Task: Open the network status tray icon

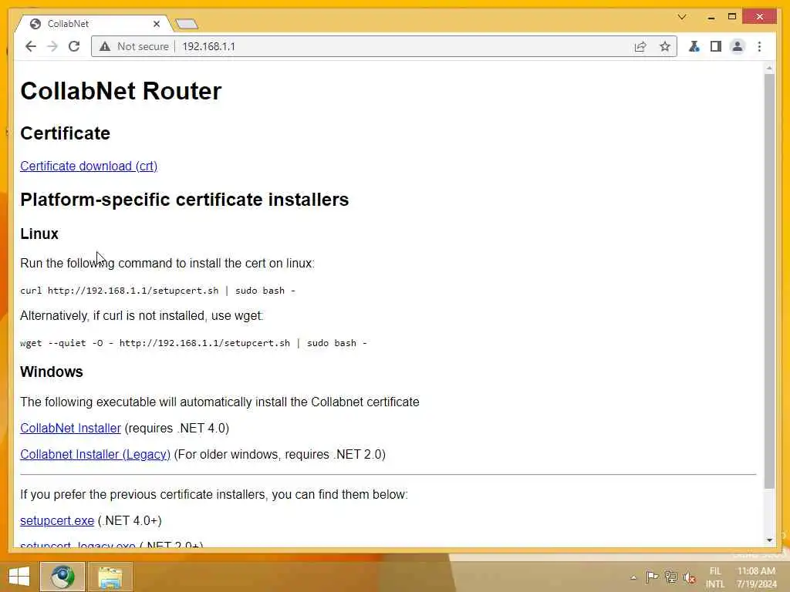Action: click(x=670, y=577)
